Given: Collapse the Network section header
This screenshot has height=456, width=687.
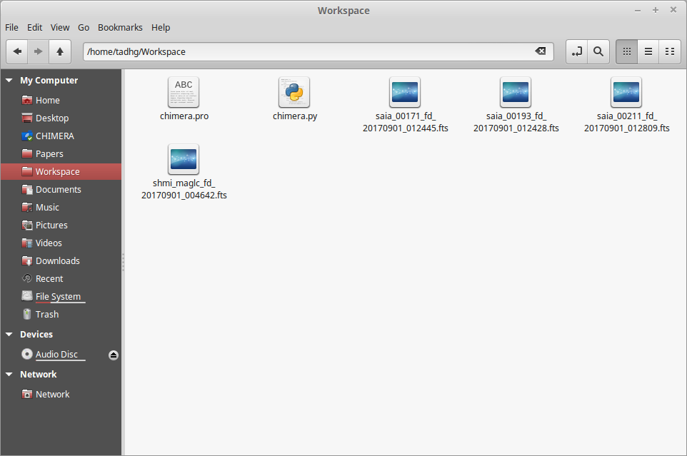Looking at the screenshot, I should point(9,375).
